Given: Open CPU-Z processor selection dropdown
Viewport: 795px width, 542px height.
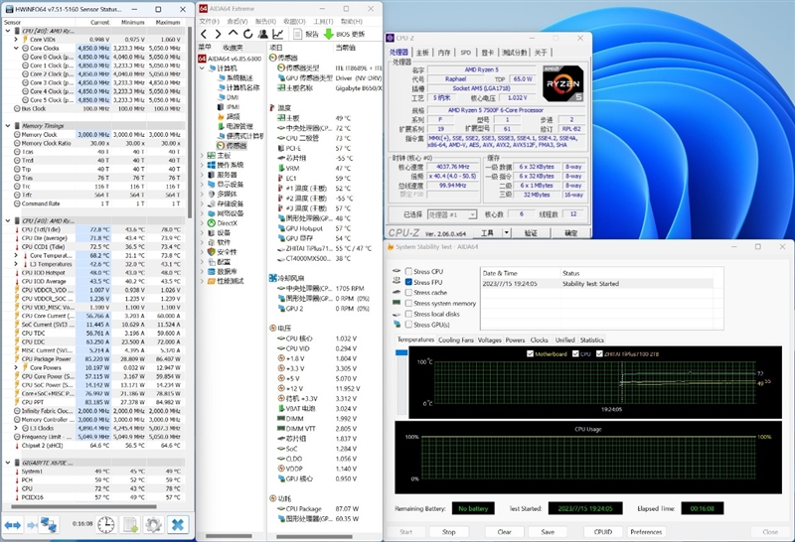Looking at the screenshot, I should (471, 214).
